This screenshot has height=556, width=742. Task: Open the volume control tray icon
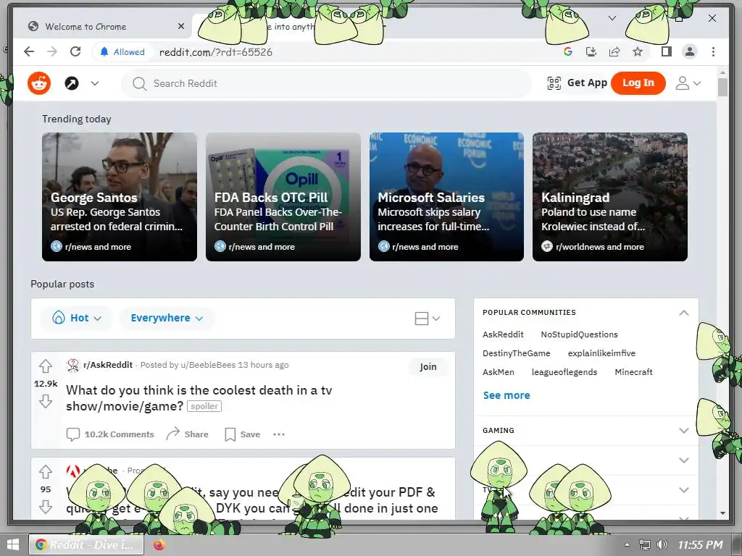(x=662, y=544)
